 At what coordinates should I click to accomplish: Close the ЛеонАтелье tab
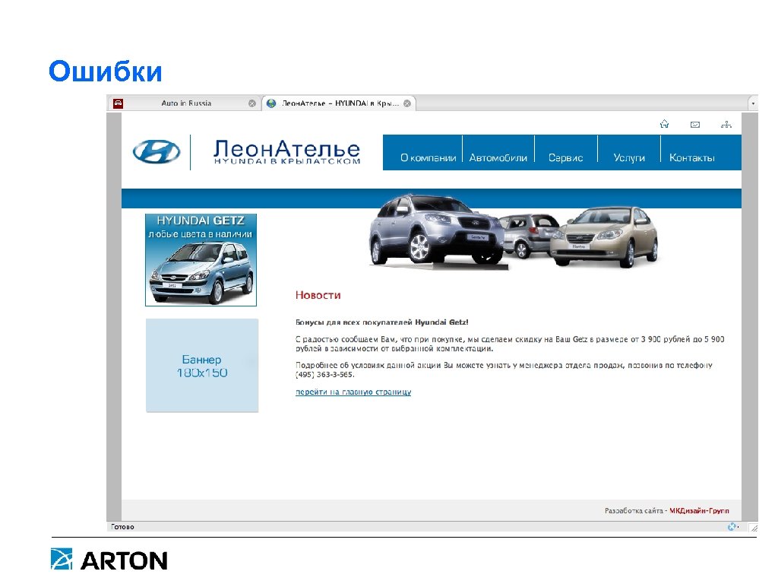[407, 103]
